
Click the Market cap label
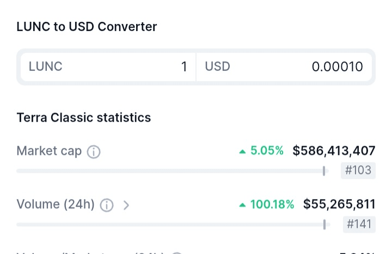49,151
